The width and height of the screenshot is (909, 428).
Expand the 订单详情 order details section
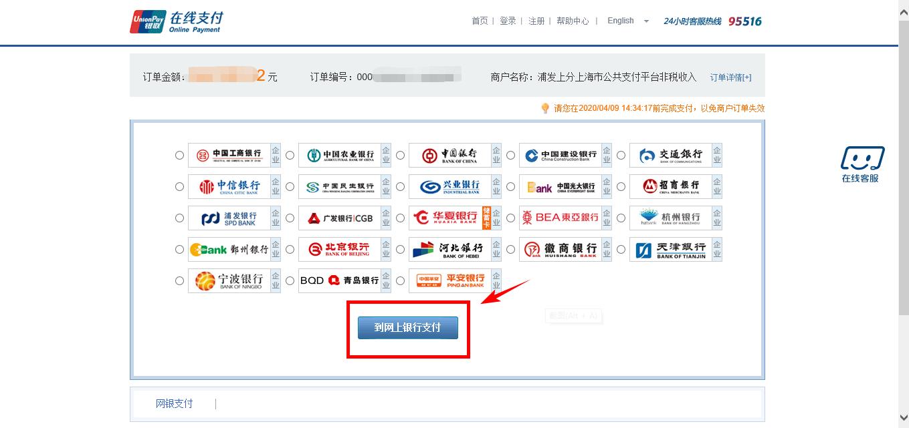pyautogui.click(x=730, y=77)
